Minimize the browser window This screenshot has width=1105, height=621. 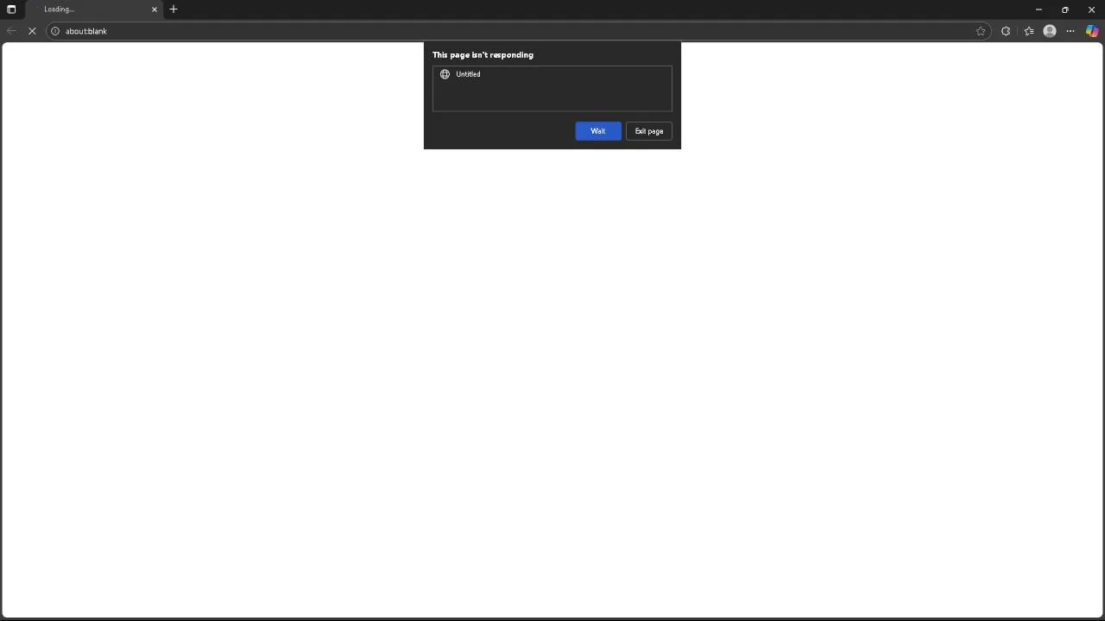point(1039,9)
